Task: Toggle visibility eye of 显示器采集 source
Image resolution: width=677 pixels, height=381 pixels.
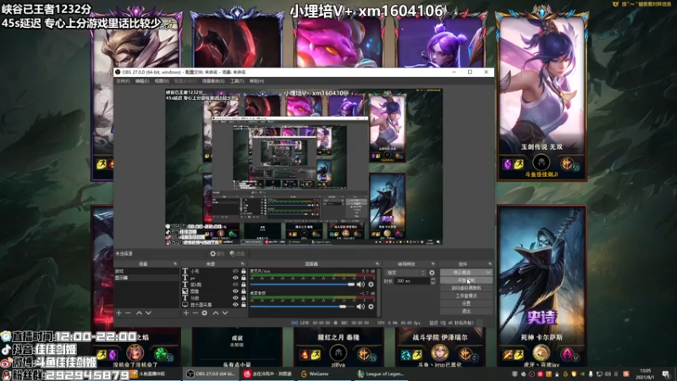Action: tap(235, 305)
